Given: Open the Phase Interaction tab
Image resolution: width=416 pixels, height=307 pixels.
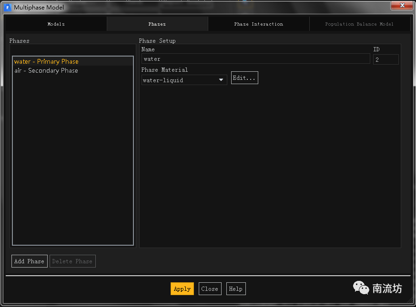Looking at the screenshot, I should pyautogui.click(x=258, y=24).
